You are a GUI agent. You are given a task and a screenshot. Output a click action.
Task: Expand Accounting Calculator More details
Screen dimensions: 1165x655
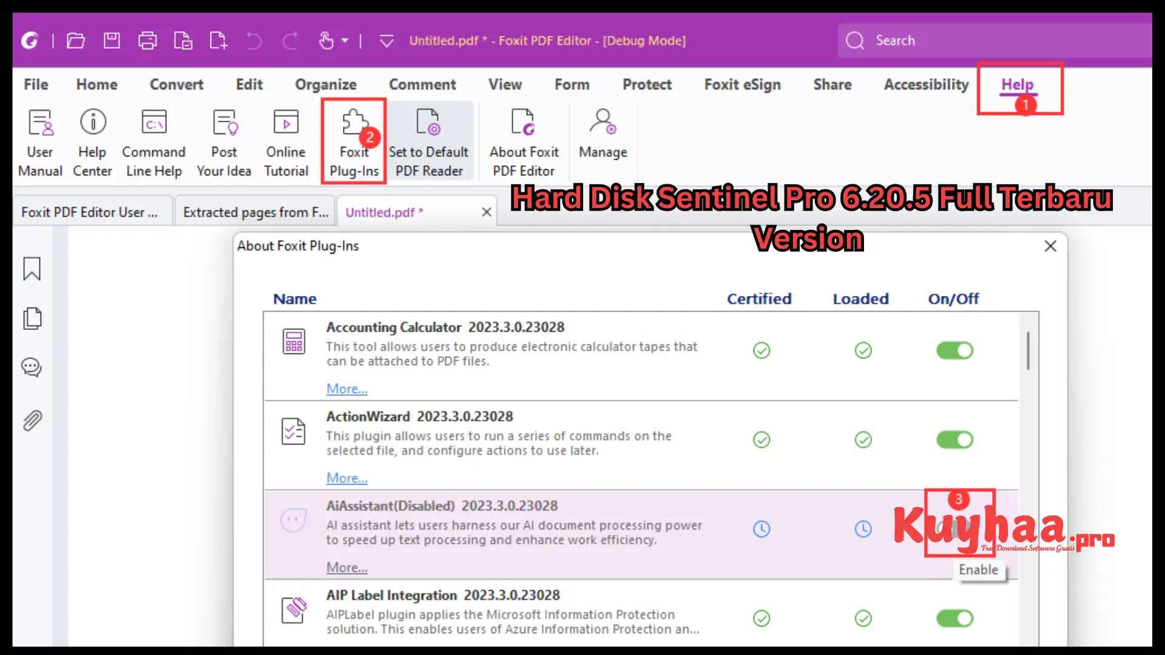coord(346,388)
